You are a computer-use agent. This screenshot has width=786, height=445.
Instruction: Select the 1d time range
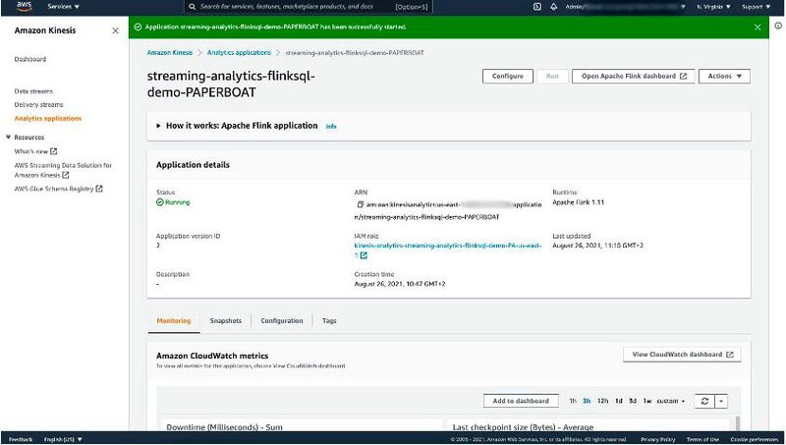tap(619, 401)
